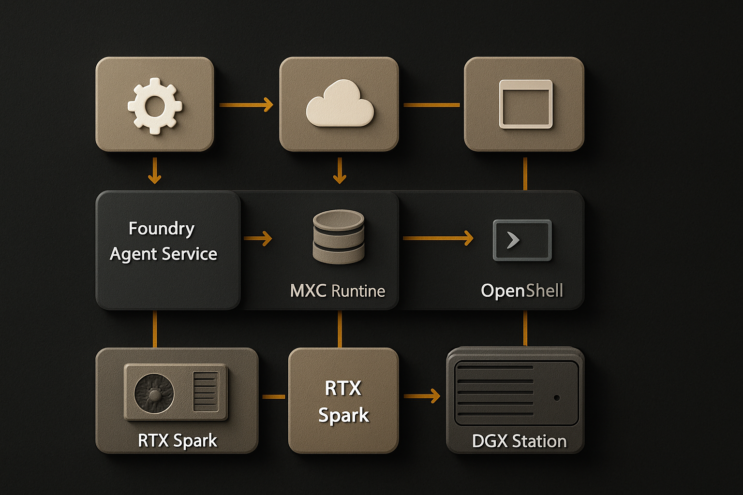Image resolution: width=743 pixels, height=495 pixels.
Task: Open the window frame icon tile
Action: coord(524,104)
